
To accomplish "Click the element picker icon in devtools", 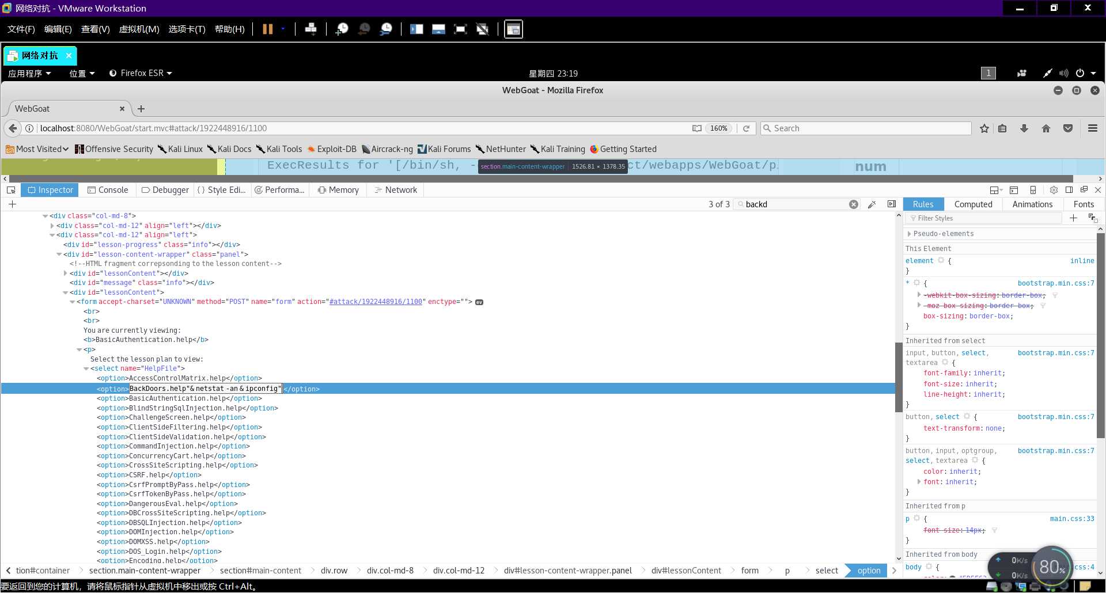I will point(11,190).
